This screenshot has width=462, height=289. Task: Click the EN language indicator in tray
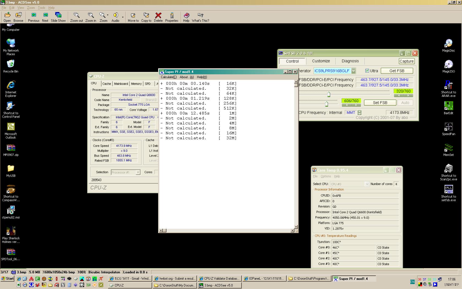tap(412, 282)
